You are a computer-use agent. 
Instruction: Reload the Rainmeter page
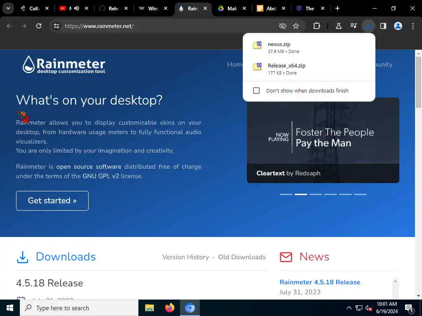click(39, 26)
